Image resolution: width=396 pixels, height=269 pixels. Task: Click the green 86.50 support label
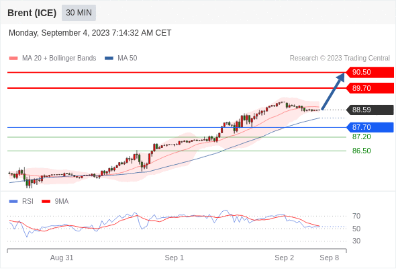coord(361,151)
